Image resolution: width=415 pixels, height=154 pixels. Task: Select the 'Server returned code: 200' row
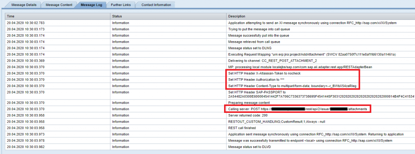210,115
